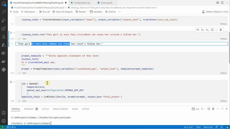
Task: Open Run and Debug view
Action: click(x=4, y=20)
